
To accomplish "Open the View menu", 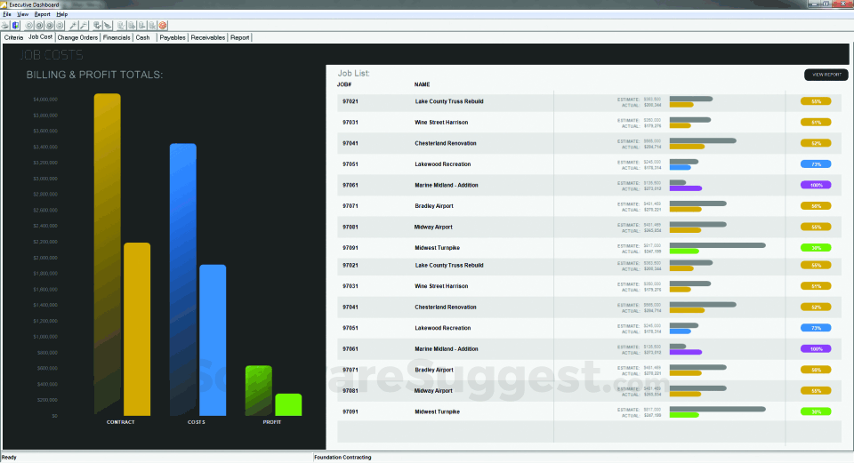I will coord(22,14).
